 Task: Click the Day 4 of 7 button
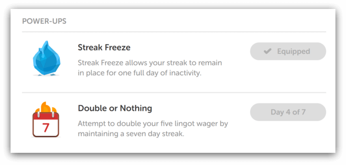(288, 112)
